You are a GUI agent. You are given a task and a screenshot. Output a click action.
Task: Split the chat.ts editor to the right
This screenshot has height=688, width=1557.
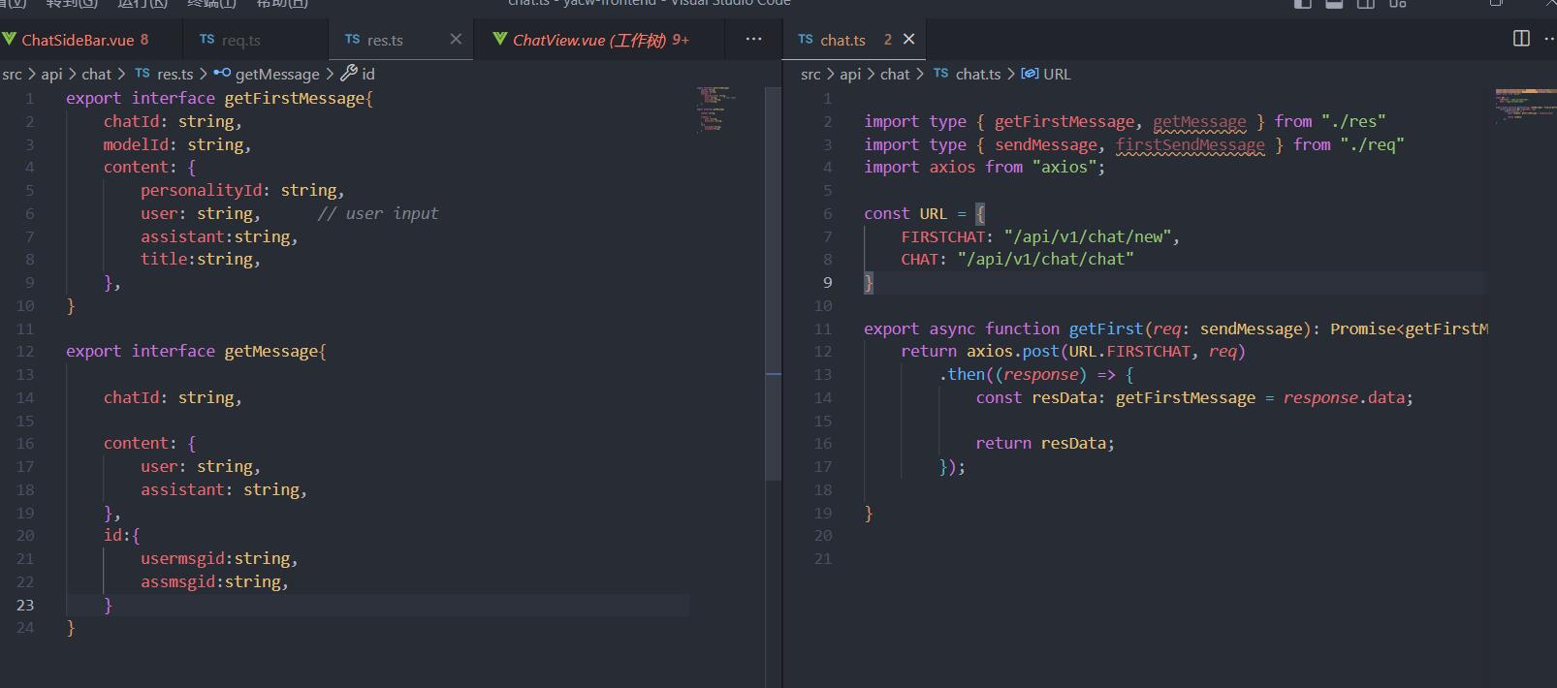coord(1521,39)
